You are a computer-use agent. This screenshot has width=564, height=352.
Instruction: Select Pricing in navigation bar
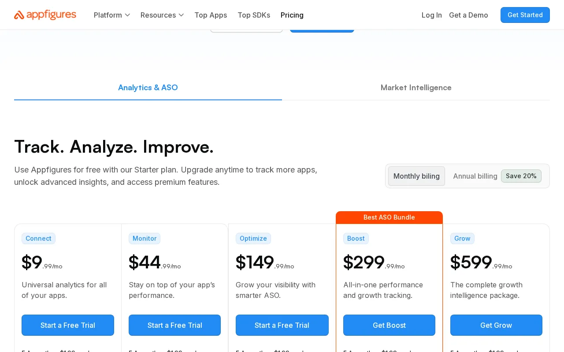coord(292,15)
